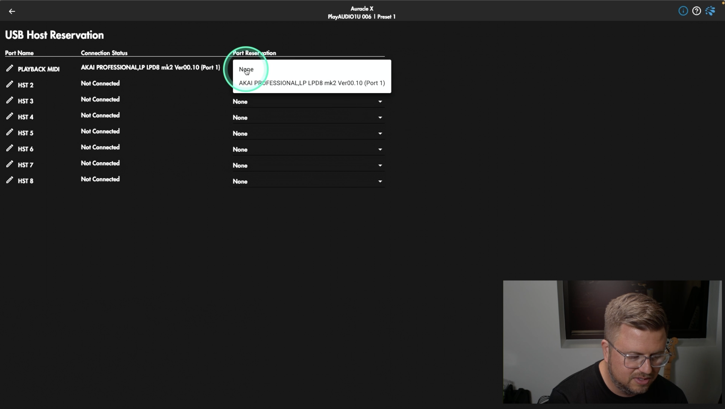Click the PlayAUDIO1U 006 Preset 1 title
The width and height of the screenshot is (725, 409).
click(x=361, y=17)
